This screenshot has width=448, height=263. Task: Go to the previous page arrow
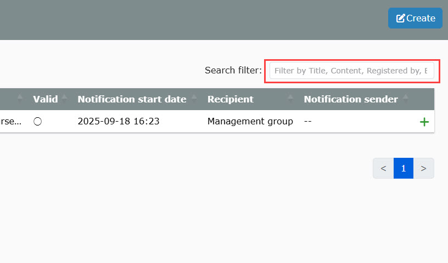click(383, 168)
